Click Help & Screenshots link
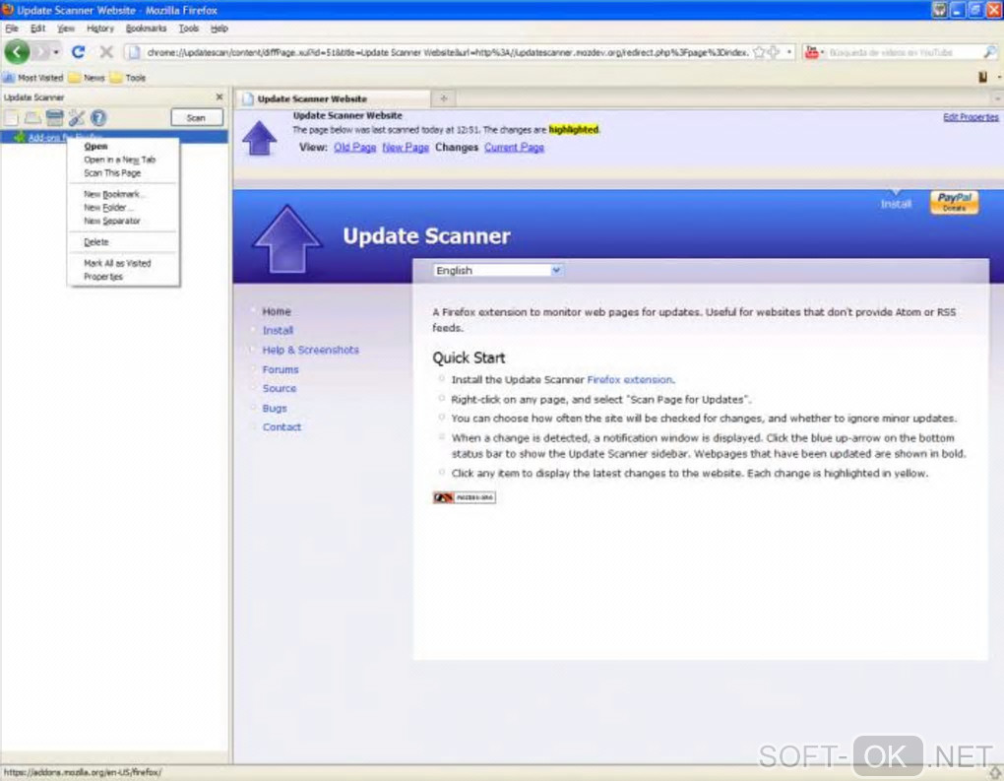1004x781 pixels. (310, 350)
